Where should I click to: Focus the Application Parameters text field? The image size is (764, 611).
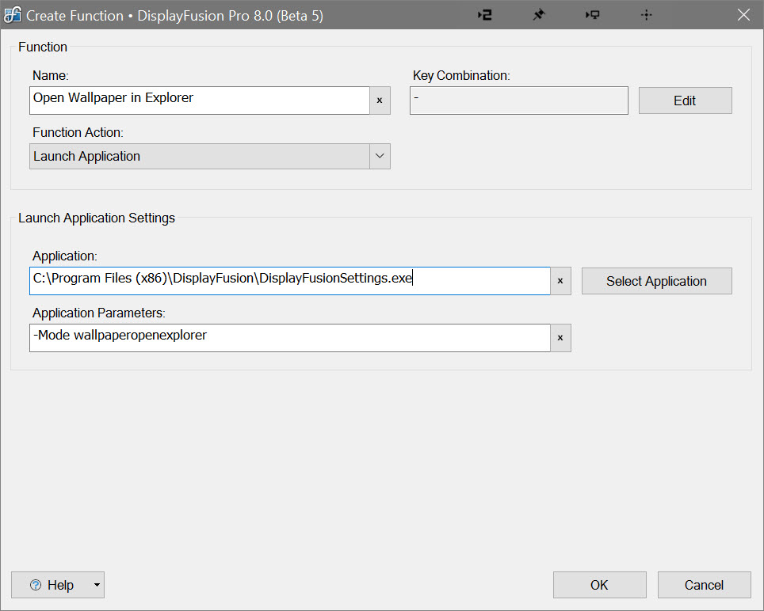289,338
